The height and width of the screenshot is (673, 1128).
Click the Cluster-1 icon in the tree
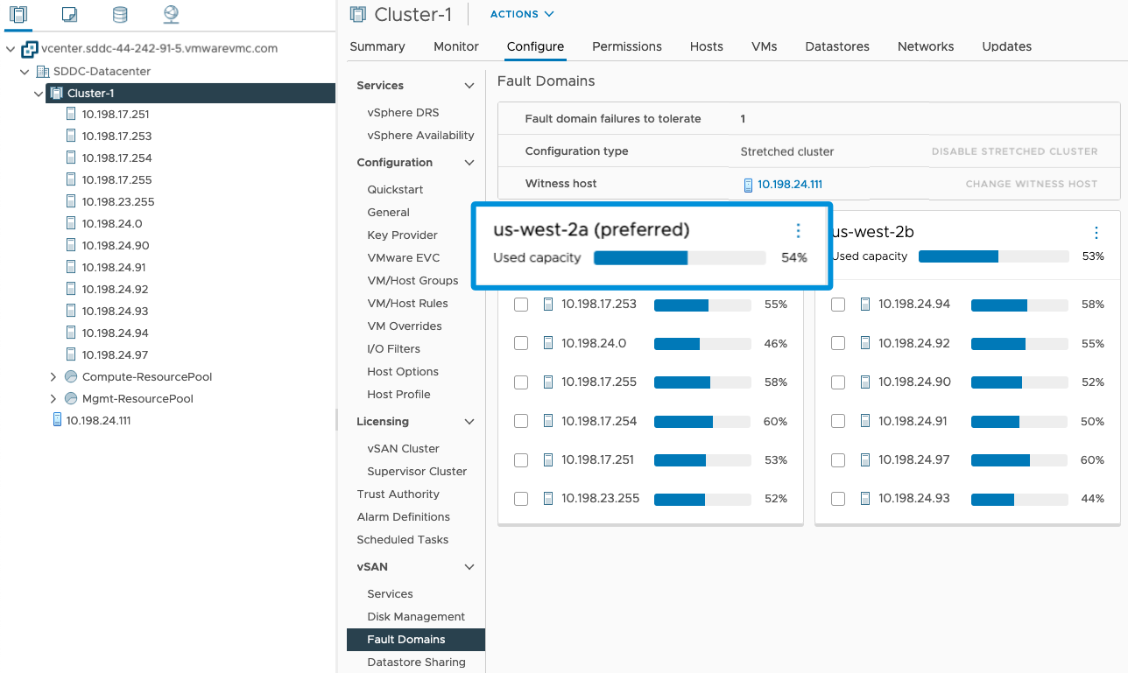[x=57, y=93]
